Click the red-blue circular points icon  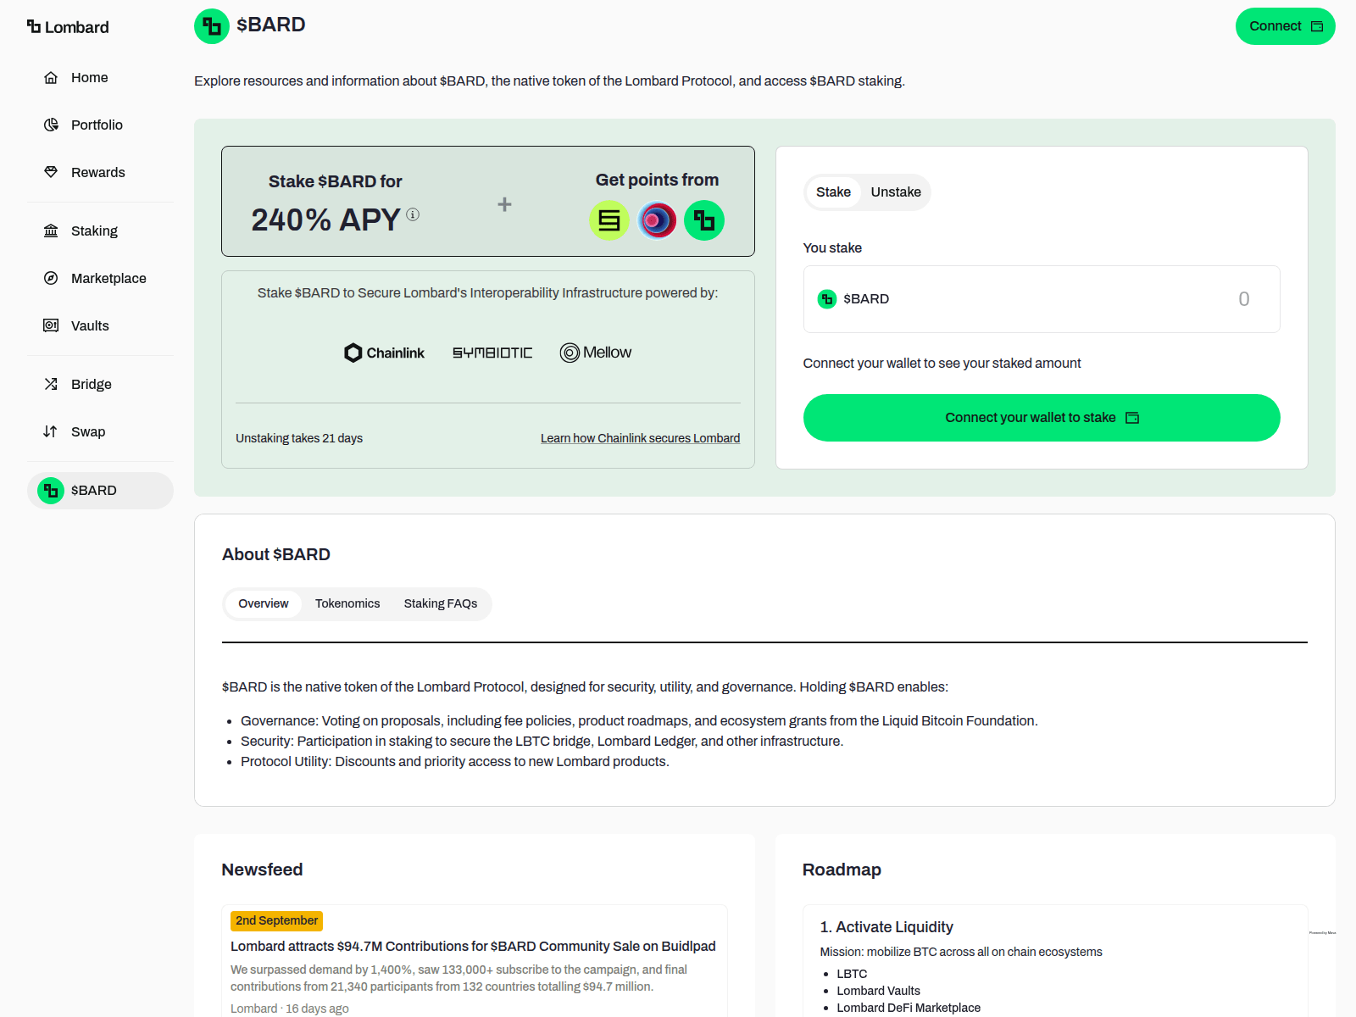click(657, 220)
